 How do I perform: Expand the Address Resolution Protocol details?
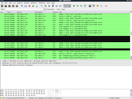(1, 65)
